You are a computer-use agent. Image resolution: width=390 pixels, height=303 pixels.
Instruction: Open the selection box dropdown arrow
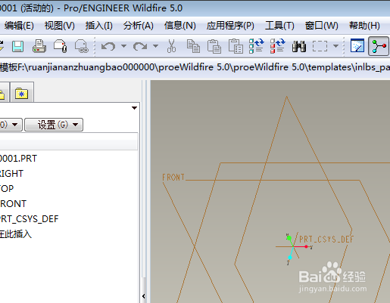[x=335, y=46]
